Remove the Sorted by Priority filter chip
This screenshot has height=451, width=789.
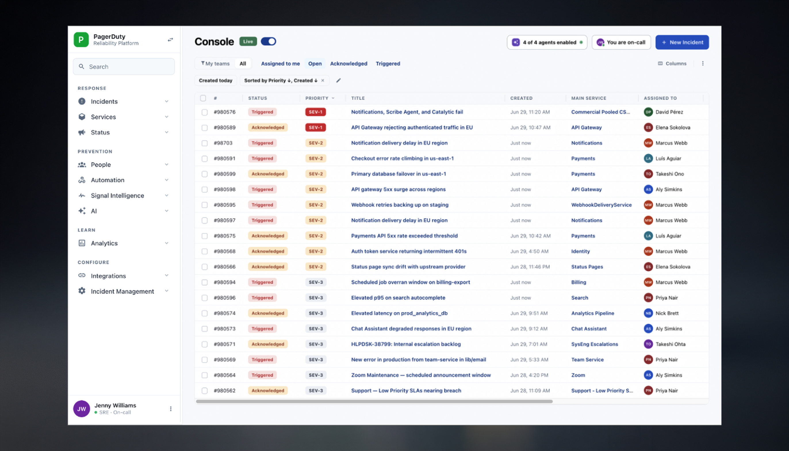(323, 81)
